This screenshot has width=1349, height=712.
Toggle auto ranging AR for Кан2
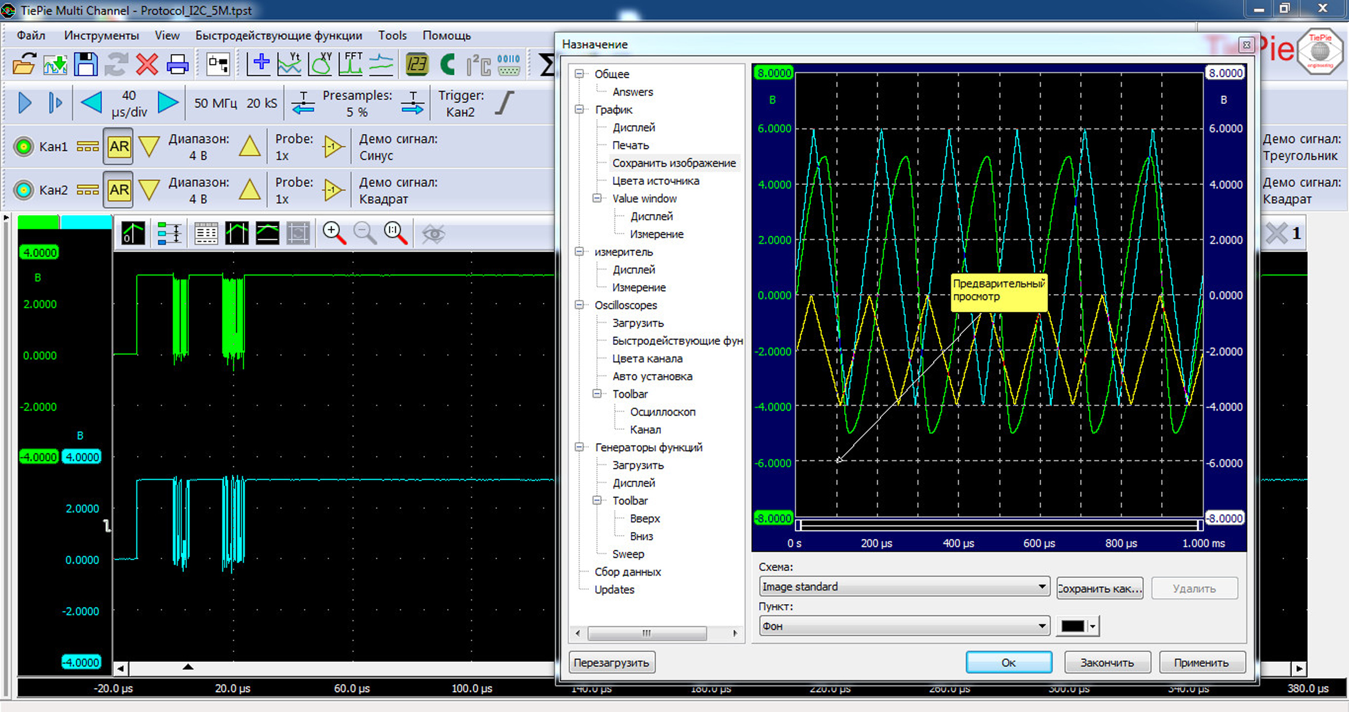(118, 190)
